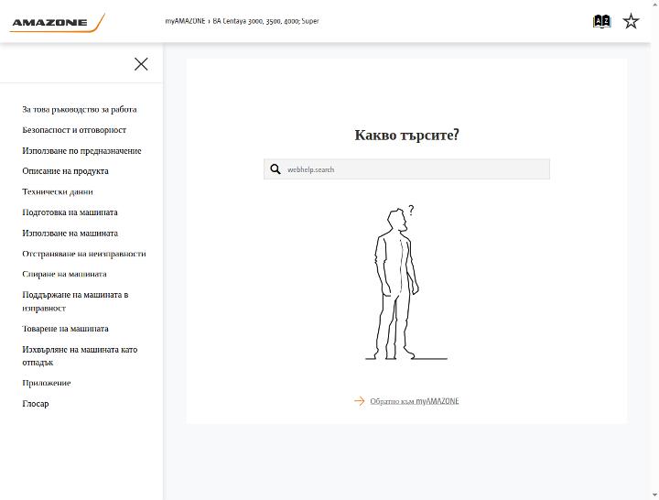Open Изхвърляне на машината като отпадък
The height and width of the screenshot is (500, 659).
(80, 355)
